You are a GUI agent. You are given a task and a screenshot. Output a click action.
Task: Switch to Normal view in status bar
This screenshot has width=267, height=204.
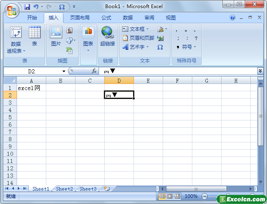tap(162, 196)
